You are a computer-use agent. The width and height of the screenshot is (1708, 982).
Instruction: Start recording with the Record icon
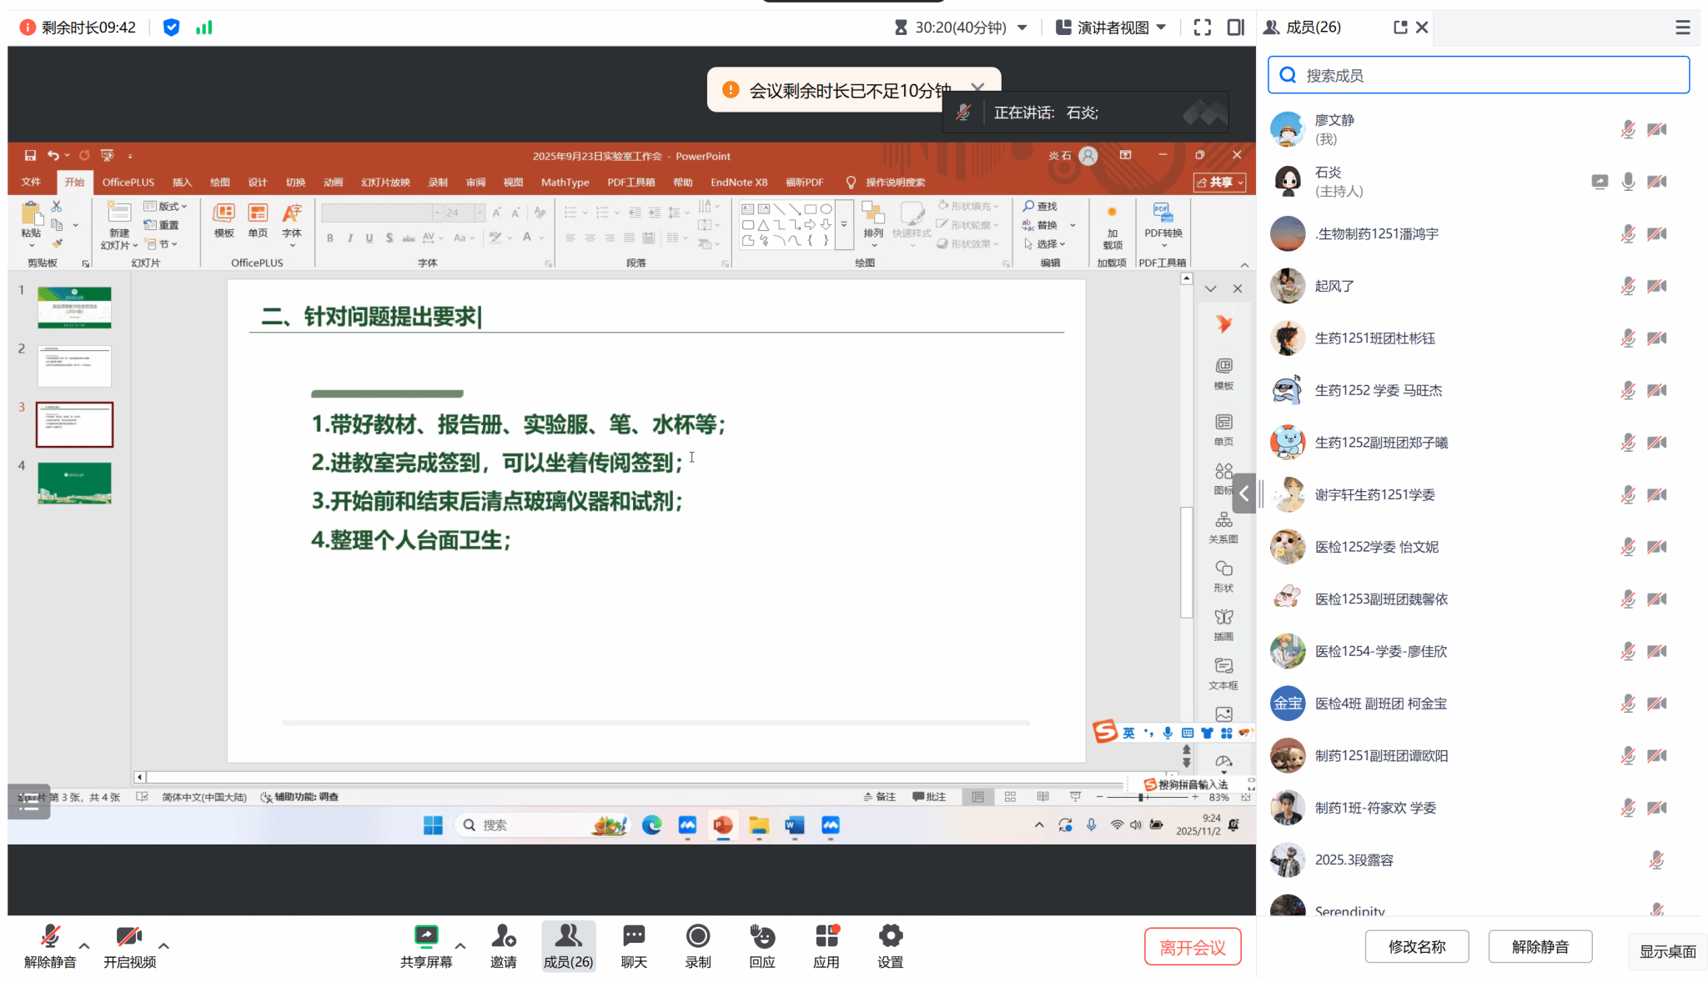(697, 936)
